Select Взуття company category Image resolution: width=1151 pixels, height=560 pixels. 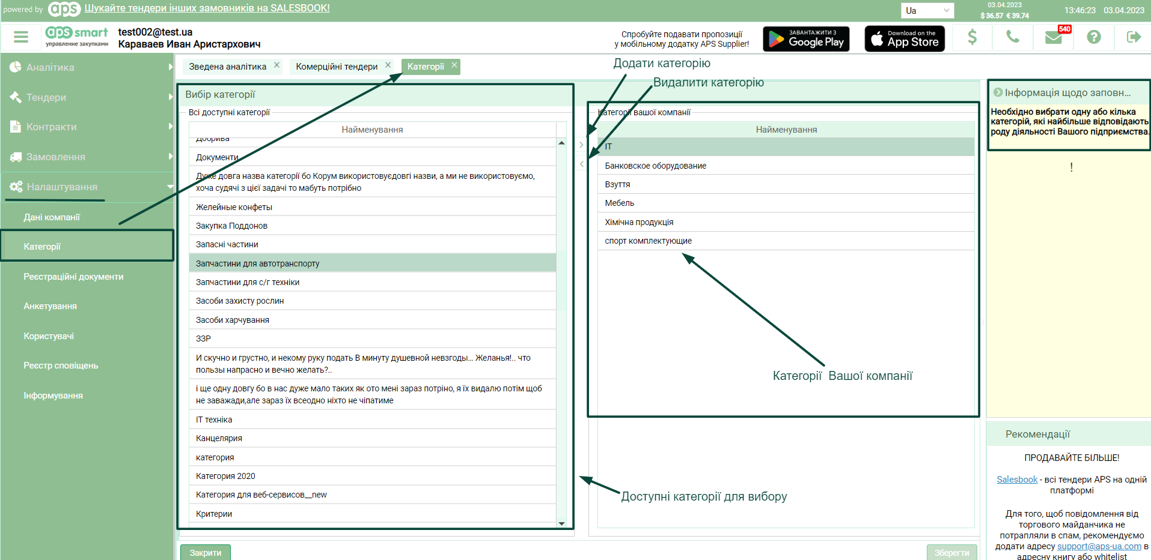(x=786, y=184)
